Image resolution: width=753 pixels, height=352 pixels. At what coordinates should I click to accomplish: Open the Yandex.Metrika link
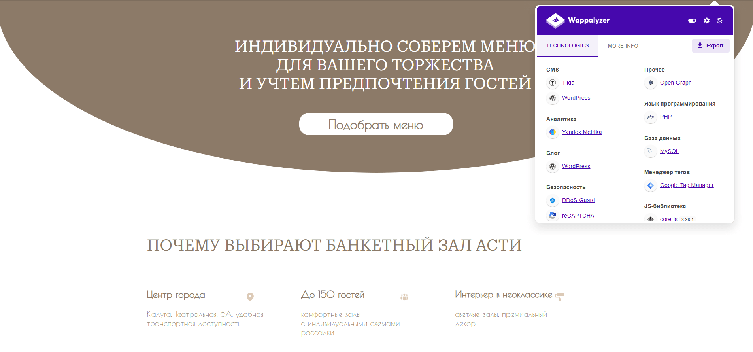pyautogui.click(x=582, y=132)
